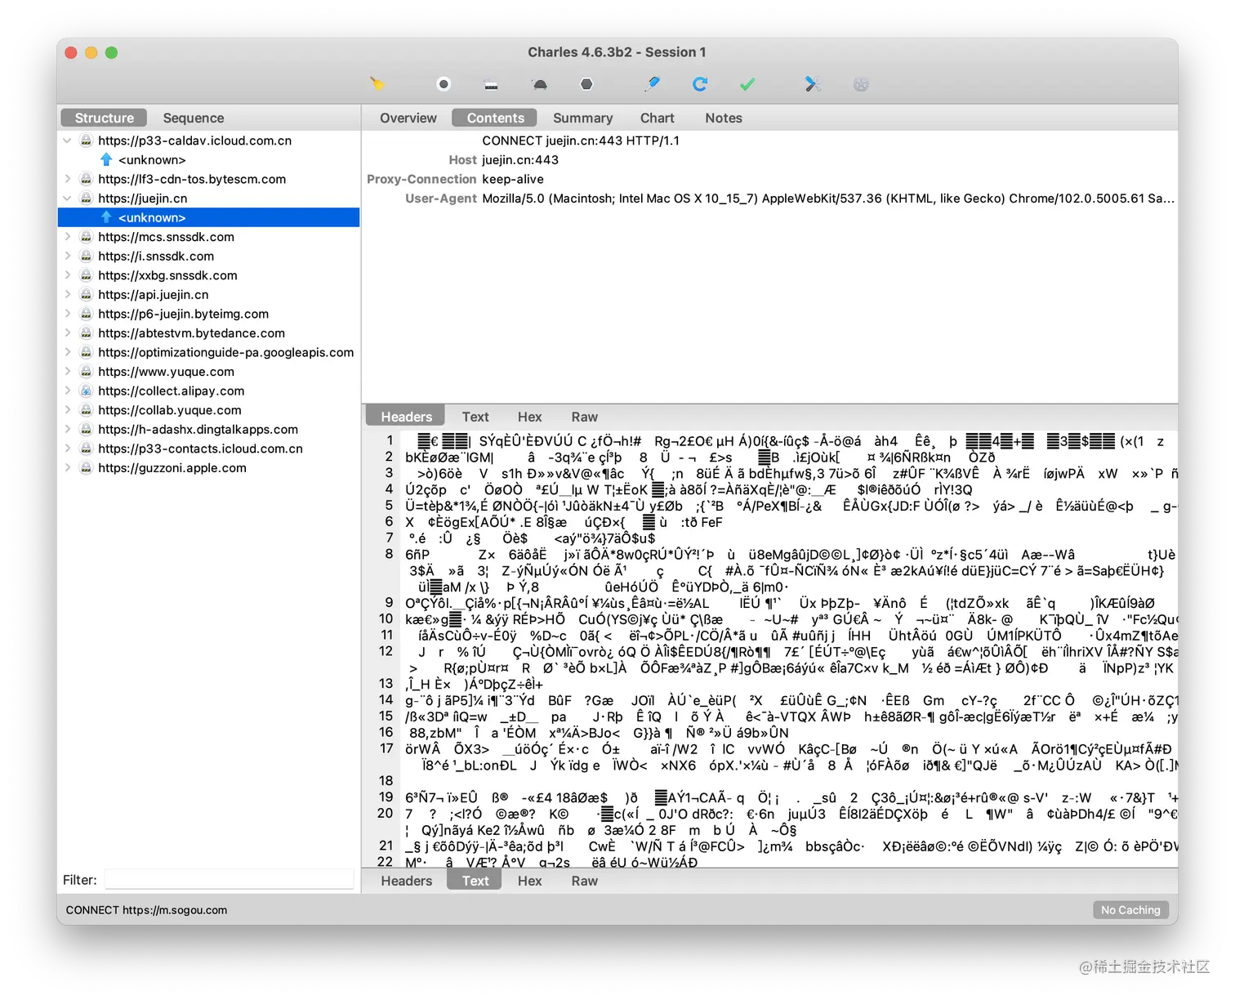Open the settings gear icon
Viewport: 1235px width, 1000px height.
[861, 84]
